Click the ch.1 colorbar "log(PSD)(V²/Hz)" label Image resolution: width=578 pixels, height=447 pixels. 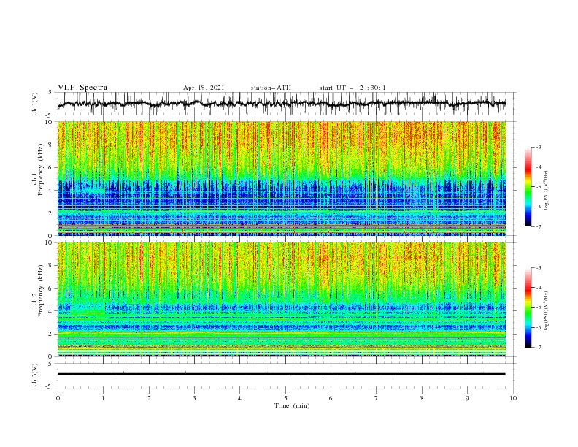tap(546, 191)
